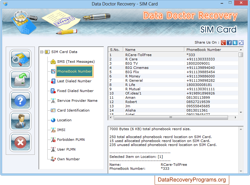Select the Aman contact row
Image resolution: width=250 pixels, height=185 pixels.
coord(173,98)
